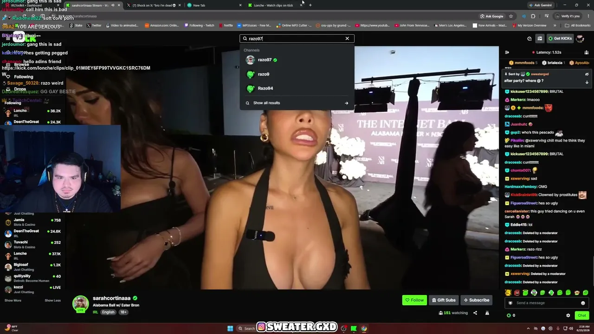
Task: Open the Kick shop bag icon
Action: [539, 39]
